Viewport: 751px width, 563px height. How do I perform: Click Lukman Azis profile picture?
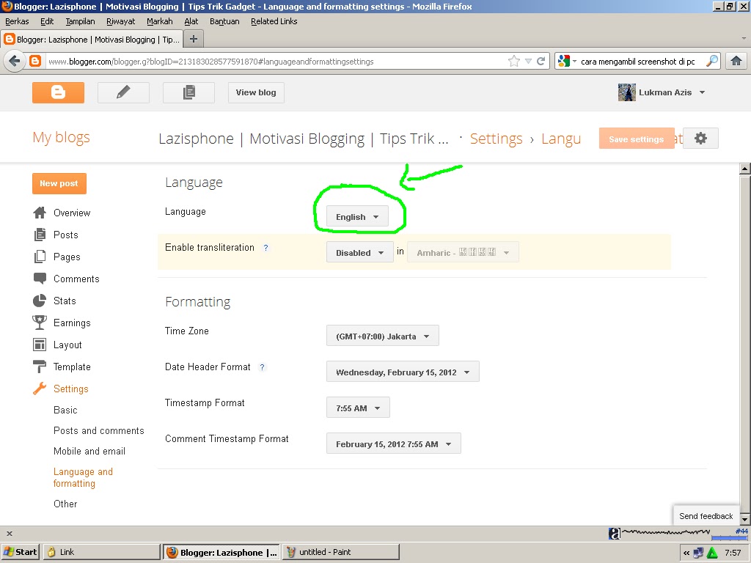pyautogui.click(x=626, y=92)
